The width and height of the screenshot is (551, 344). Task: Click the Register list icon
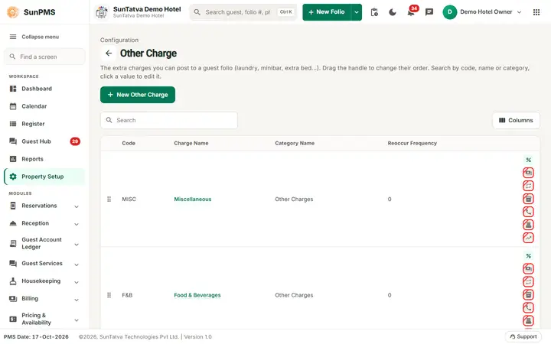[13, 124]
